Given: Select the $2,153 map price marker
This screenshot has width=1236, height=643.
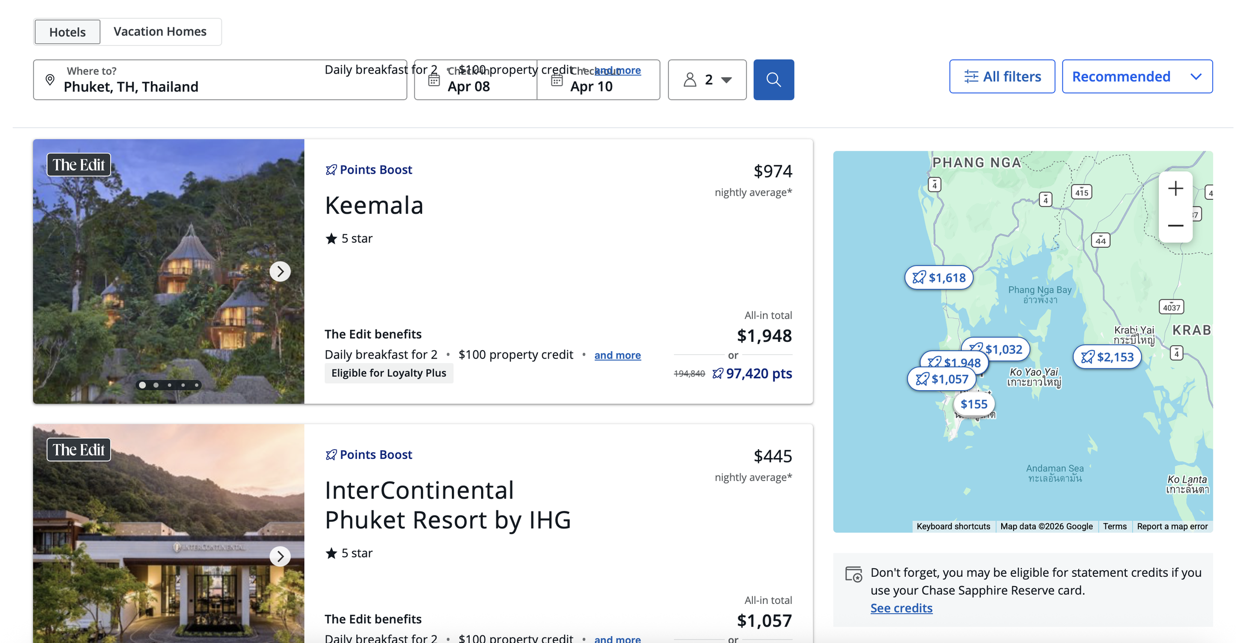Looking at the screenshot, I should click(1106, 357).
